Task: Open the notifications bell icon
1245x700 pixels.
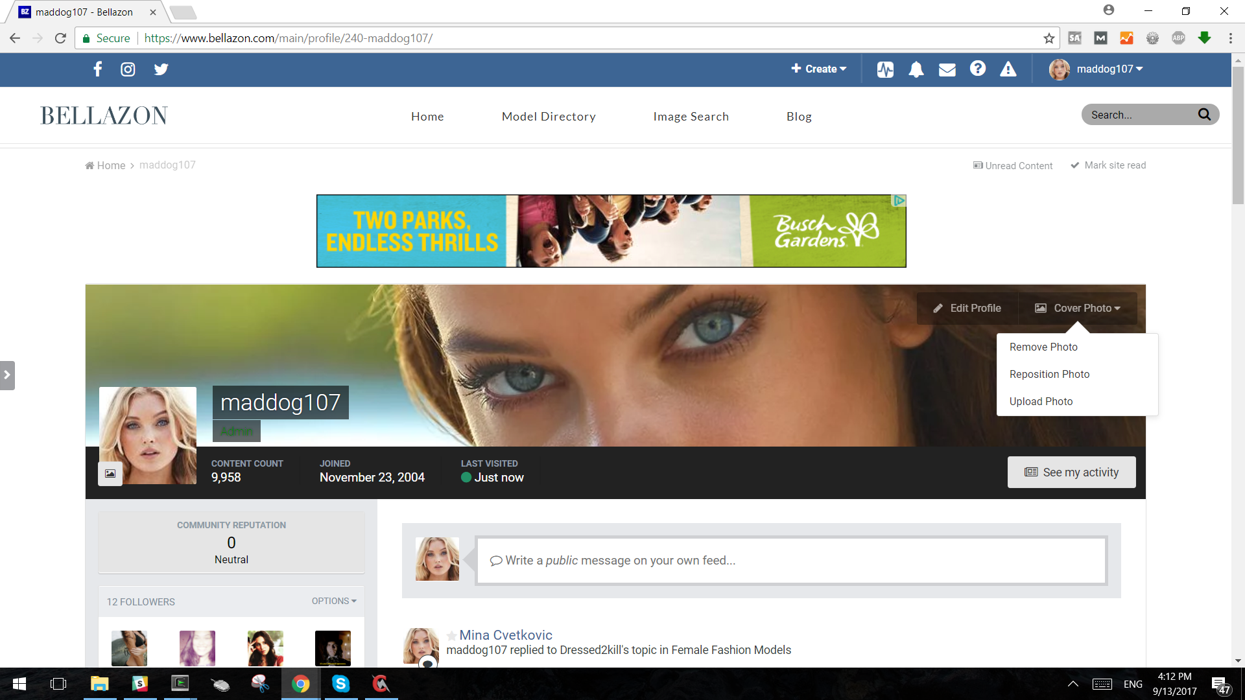Action: point(916,69)
